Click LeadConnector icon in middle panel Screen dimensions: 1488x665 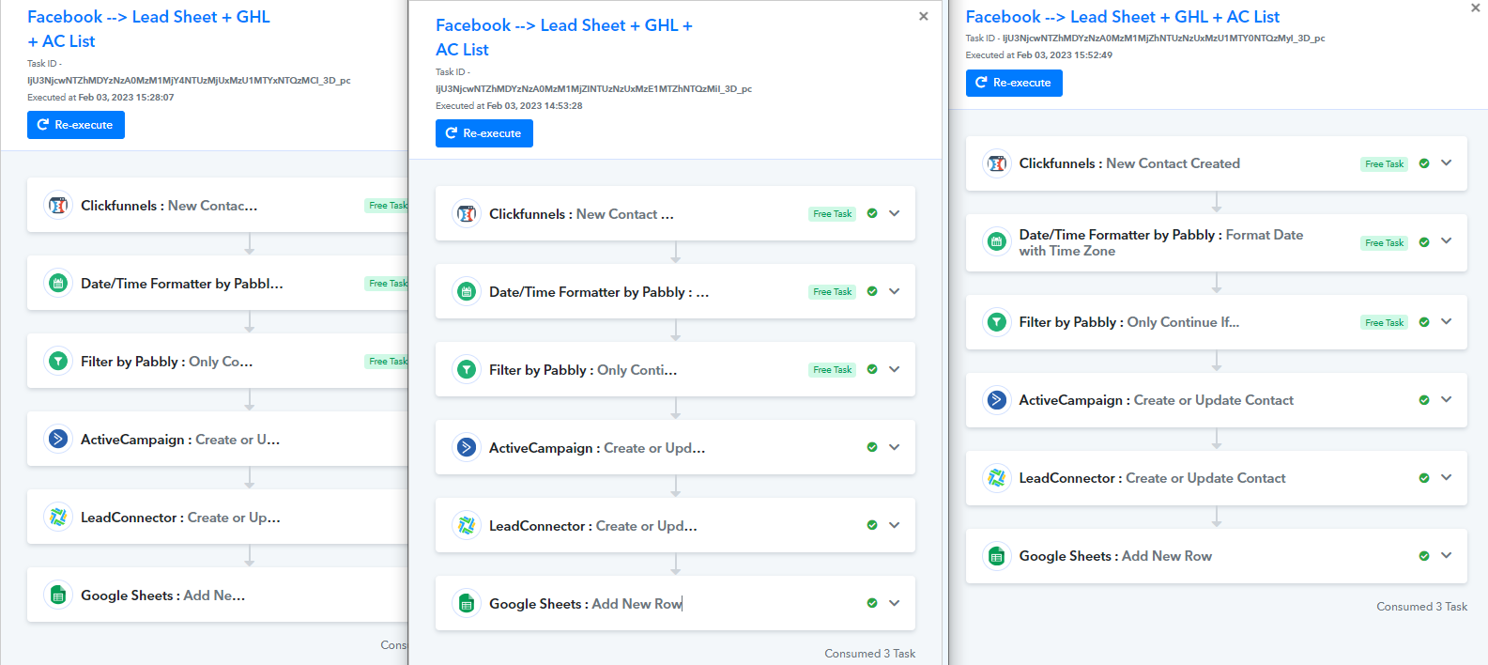[x=467, y=525]
